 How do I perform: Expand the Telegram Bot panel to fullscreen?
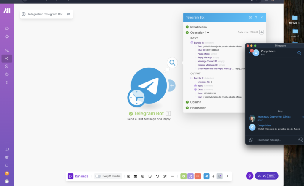tap(250, 17)
